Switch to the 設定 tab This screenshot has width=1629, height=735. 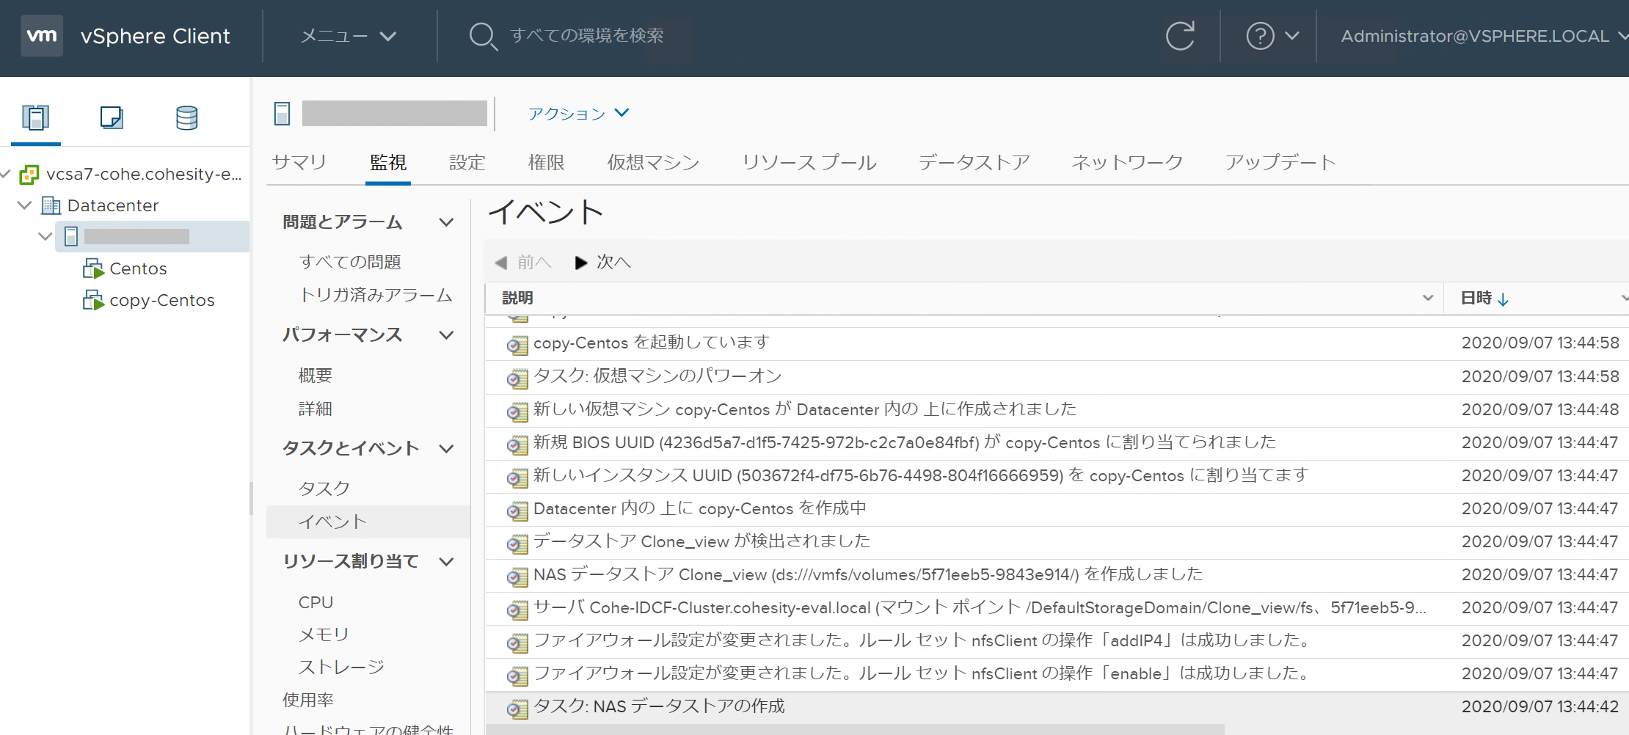pyautogui.click(x=467, y=162)
